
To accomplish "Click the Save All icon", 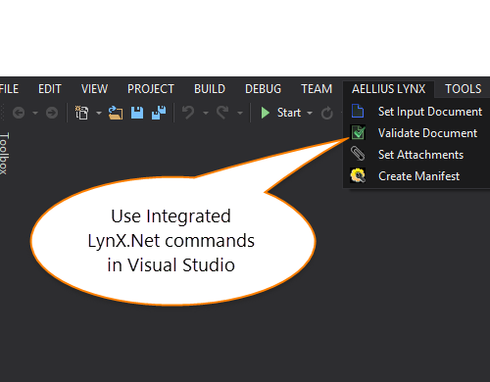I will (x=159, y=113).
